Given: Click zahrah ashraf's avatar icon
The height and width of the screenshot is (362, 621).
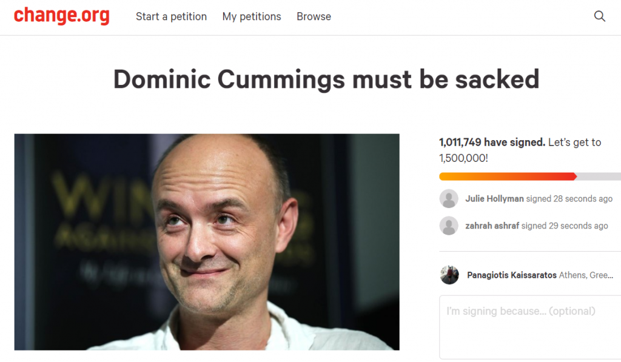Looking at the screenshot, I should (449, 226).
